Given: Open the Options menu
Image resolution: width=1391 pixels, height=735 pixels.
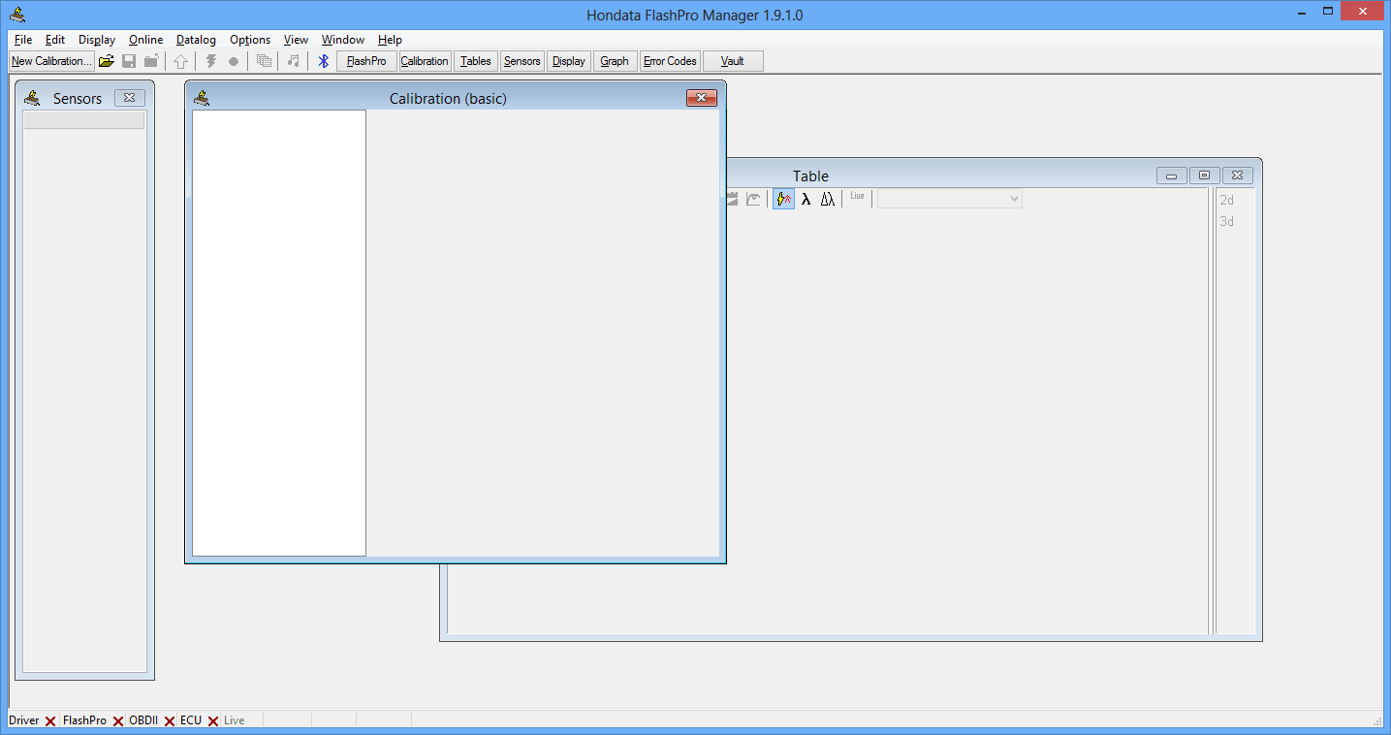Looking at the screenshot, I should (250, 40).
